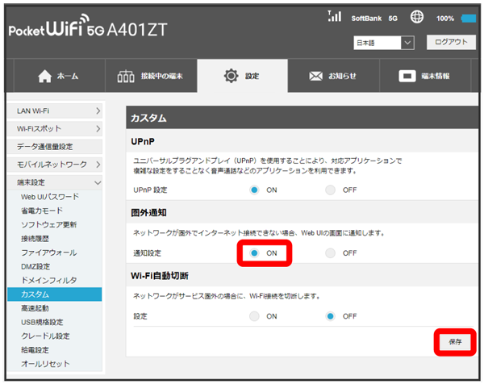Click the settings gear icon
Viewport: 484px width, 384px height.
point(231,77)
